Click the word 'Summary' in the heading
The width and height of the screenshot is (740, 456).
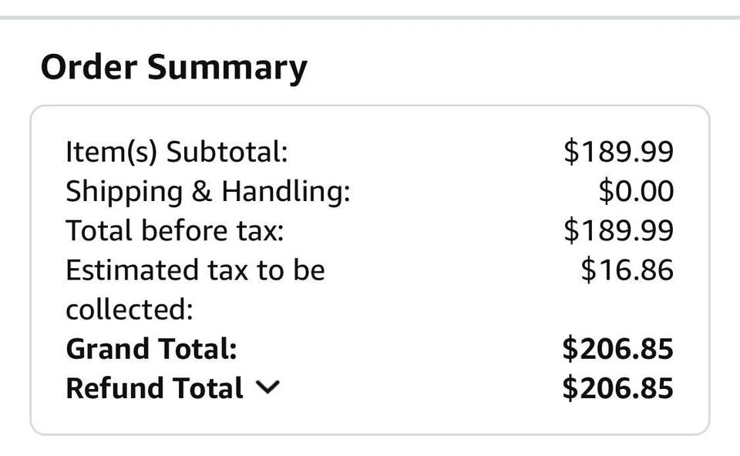(227, 68)
